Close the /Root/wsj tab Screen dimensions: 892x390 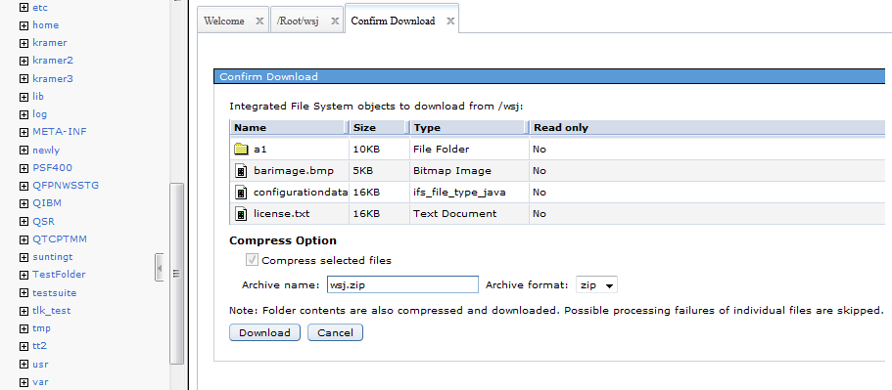(335, 21)
